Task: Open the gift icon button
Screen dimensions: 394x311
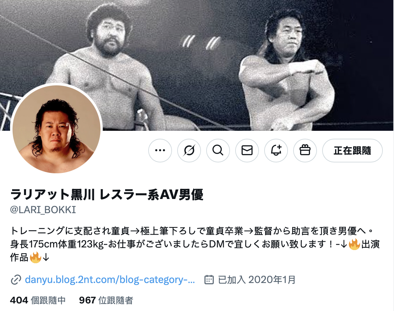Action: [x=305, y=151]
